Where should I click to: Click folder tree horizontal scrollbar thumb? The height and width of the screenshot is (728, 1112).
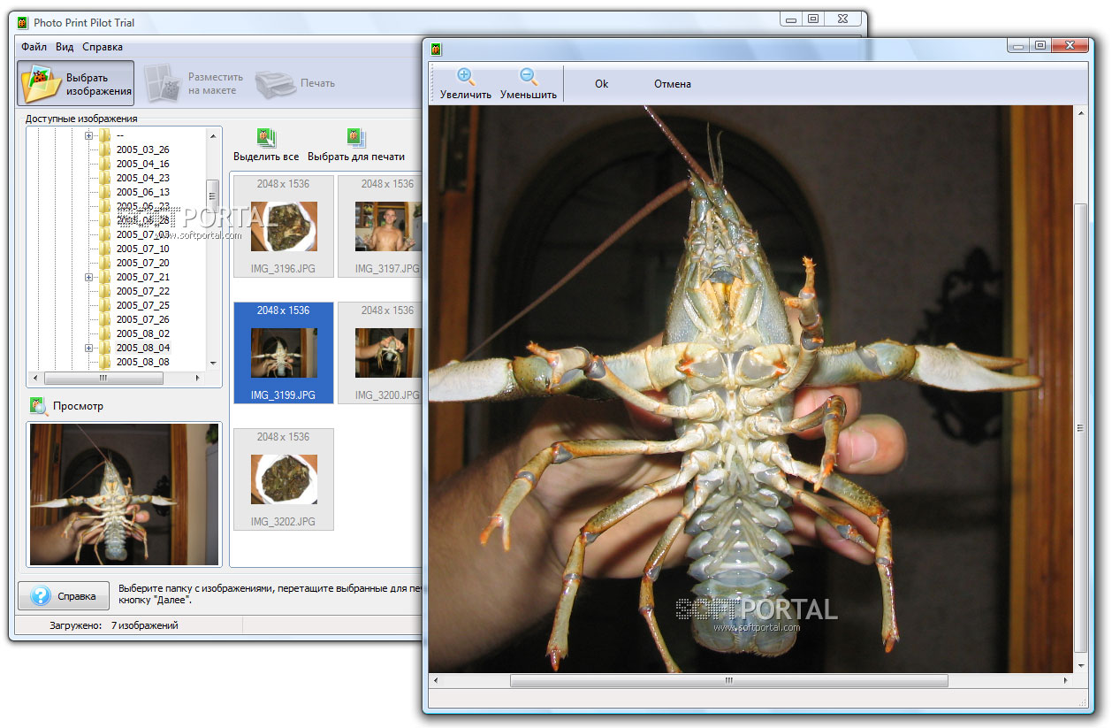[103, 378]
